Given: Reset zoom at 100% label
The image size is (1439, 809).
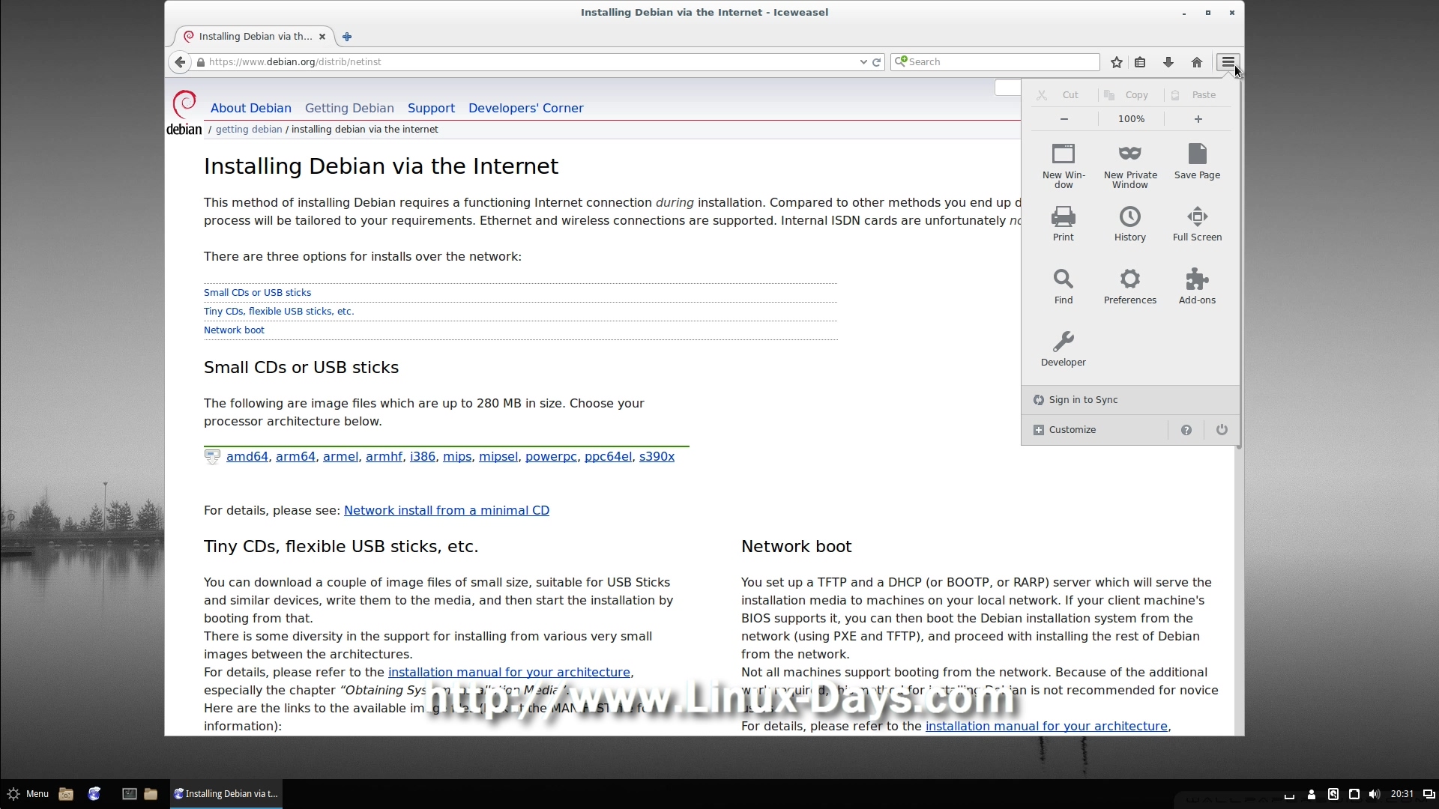Looking at the screenshot, I should 1131,119.
